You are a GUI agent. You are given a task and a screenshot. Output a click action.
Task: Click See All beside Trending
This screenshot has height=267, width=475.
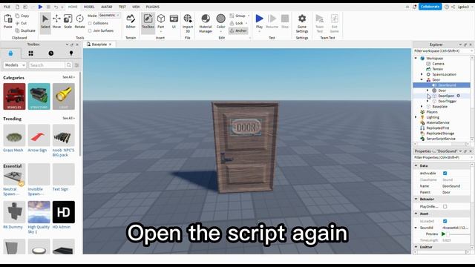pyautogui.click(x=68, y=119)
